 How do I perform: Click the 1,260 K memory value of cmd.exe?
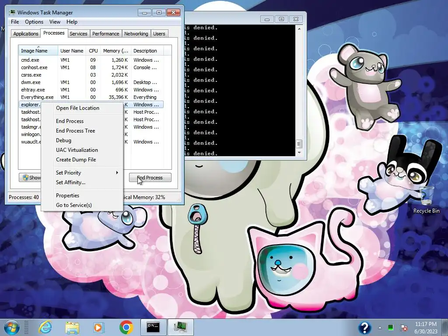point(119,60)
